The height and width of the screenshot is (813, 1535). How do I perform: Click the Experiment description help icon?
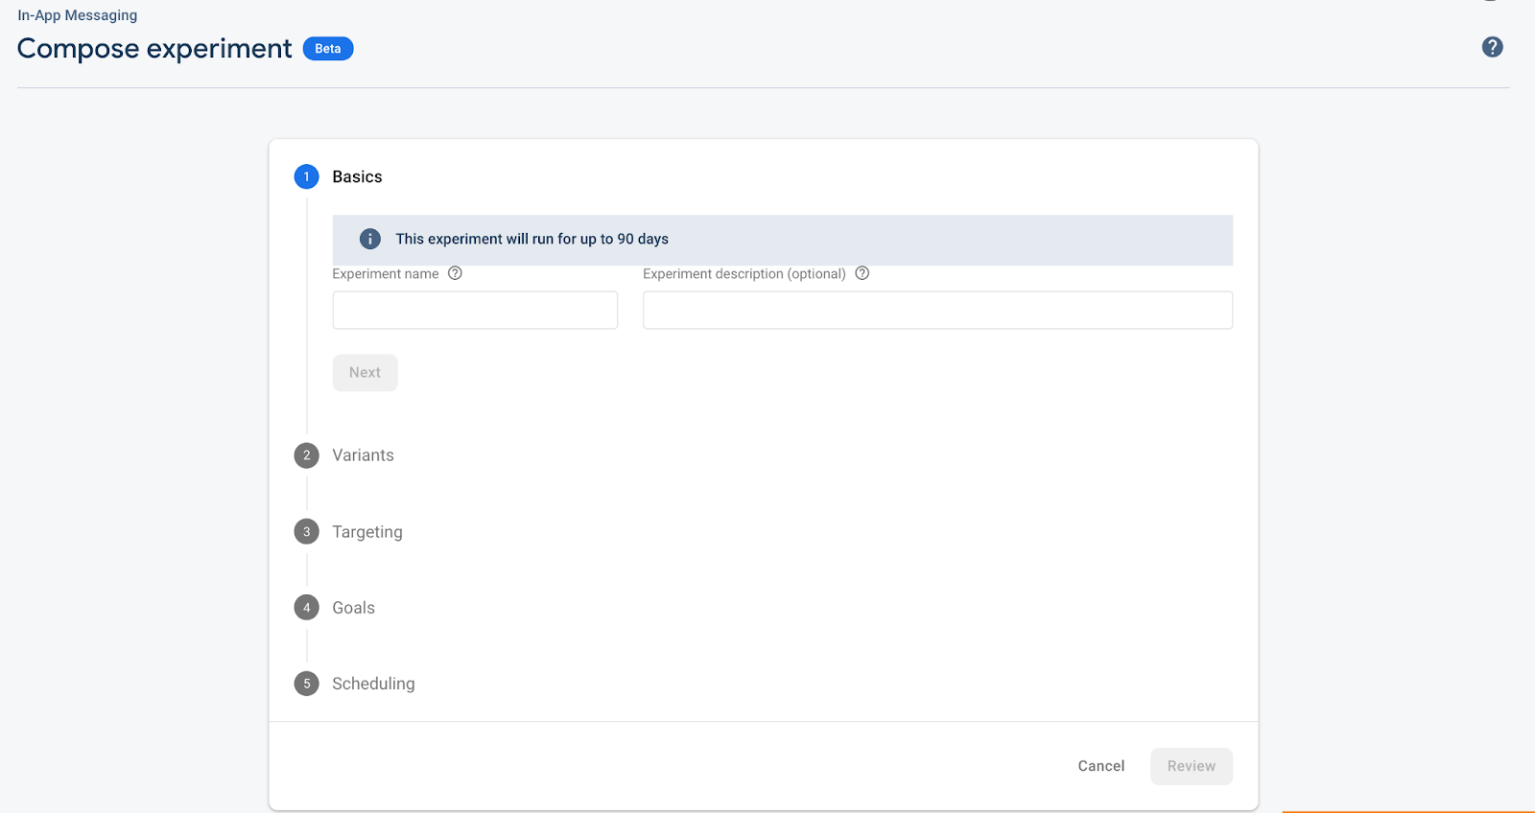tap(862, 273)
